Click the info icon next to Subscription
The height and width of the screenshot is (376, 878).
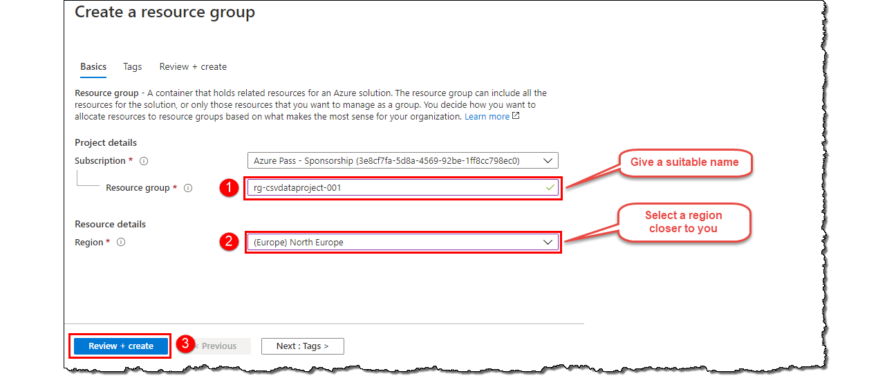click(144, 161)
